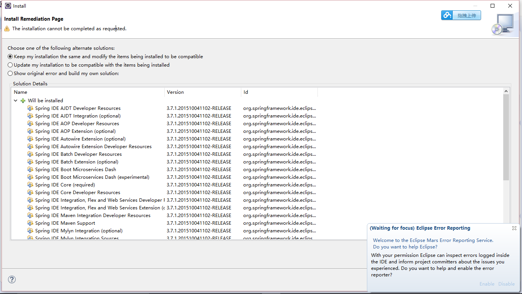Click the version value for Spring IDE Maven Support
The height and width of the screenshot is (294, 522).
[199, 223]
